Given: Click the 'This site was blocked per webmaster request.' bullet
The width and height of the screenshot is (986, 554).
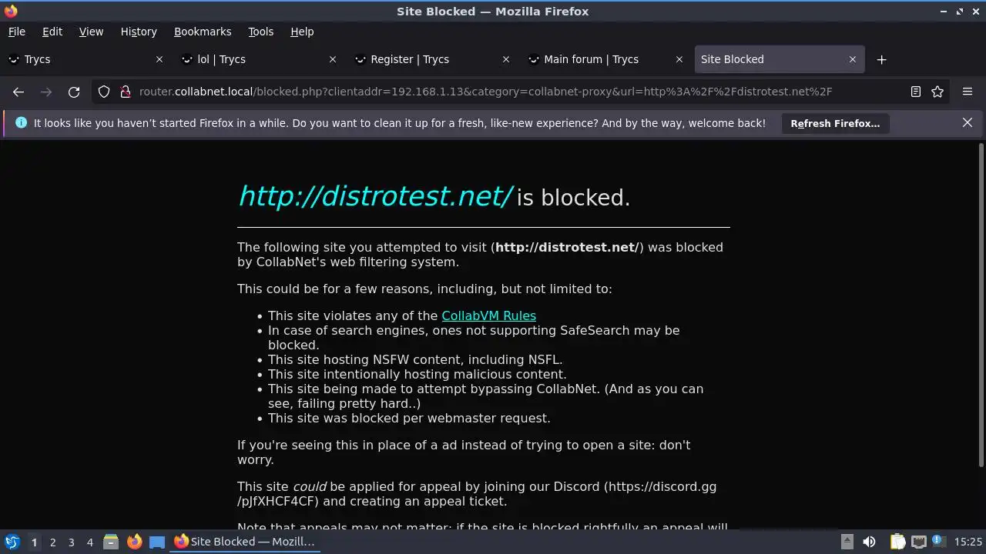Looking at the screenshot, I should 409,418.
